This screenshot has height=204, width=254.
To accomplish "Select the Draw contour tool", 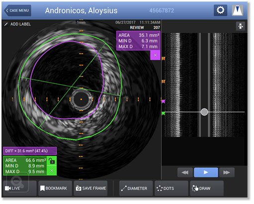I will [207, 188].
